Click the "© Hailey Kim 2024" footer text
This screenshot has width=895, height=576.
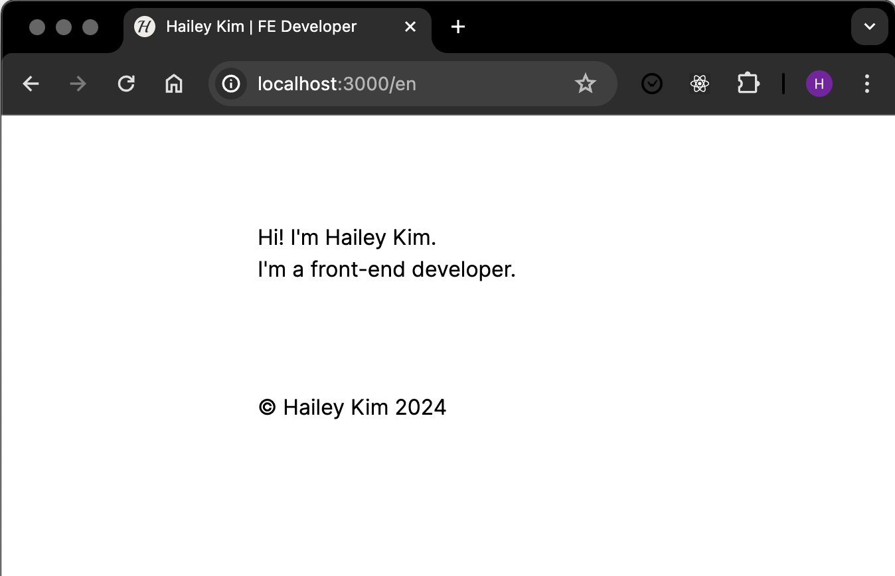pyautogui.click(x=353, y=407)
